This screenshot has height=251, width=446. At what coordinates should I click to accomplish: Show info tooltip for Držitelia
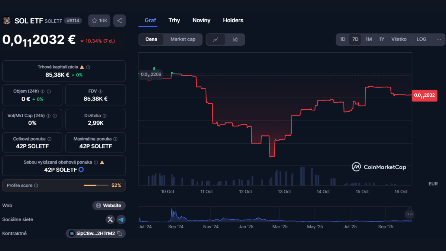(x=104, y=116)
